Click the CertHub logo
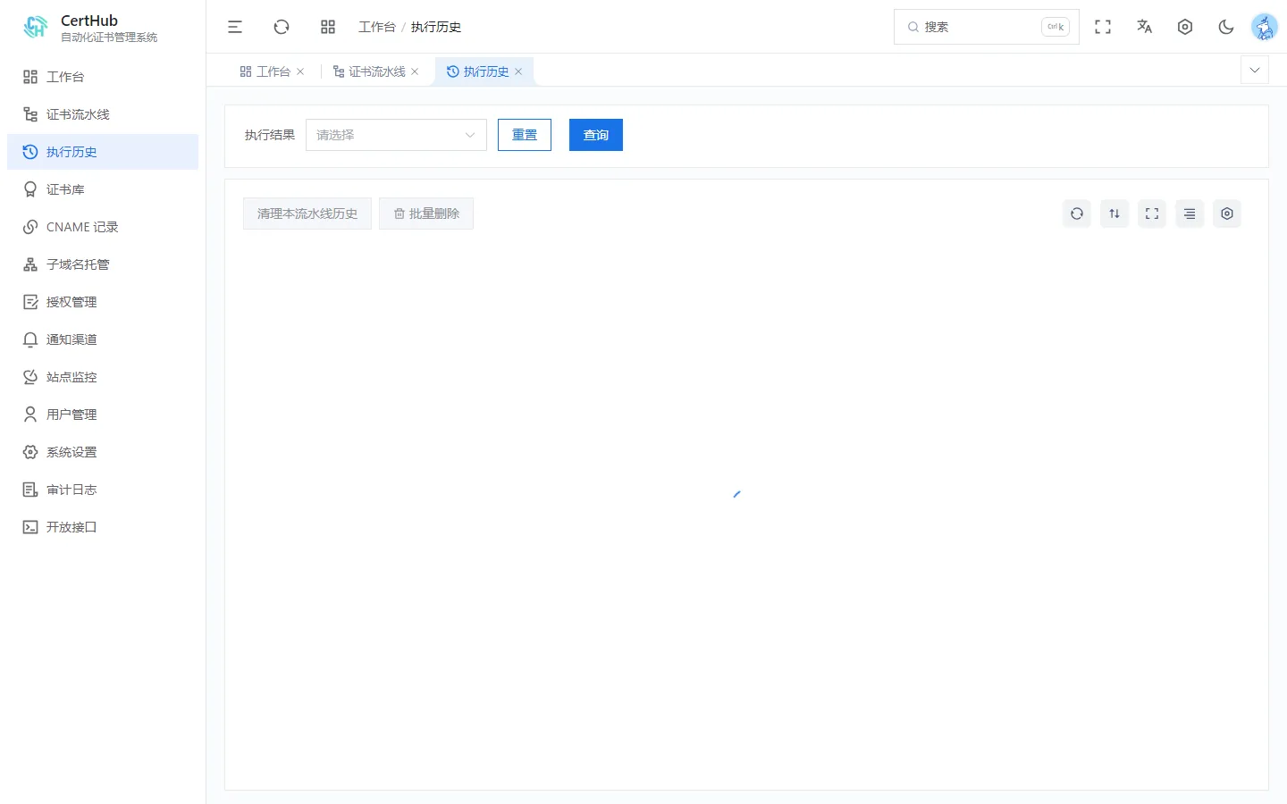 click(x=36, y=27)
